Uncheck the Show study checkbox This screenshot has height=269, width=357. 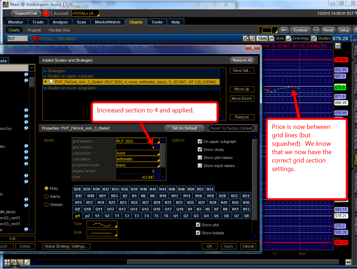200,150
